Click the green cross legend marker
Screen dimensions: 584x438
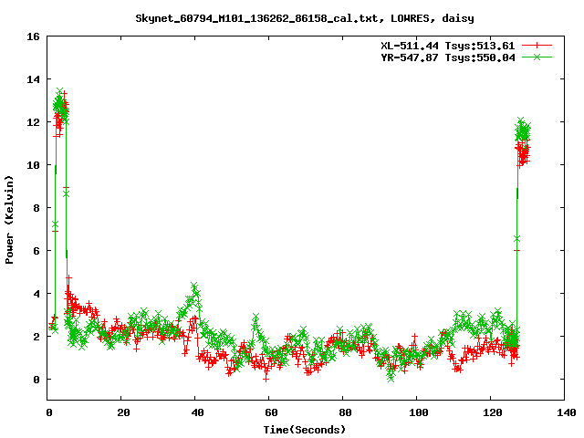click(537, 57)
